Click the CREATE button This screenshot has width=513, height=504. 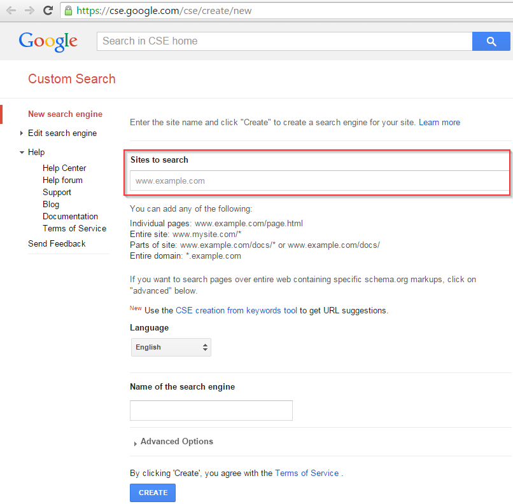[x=153, y=493]
